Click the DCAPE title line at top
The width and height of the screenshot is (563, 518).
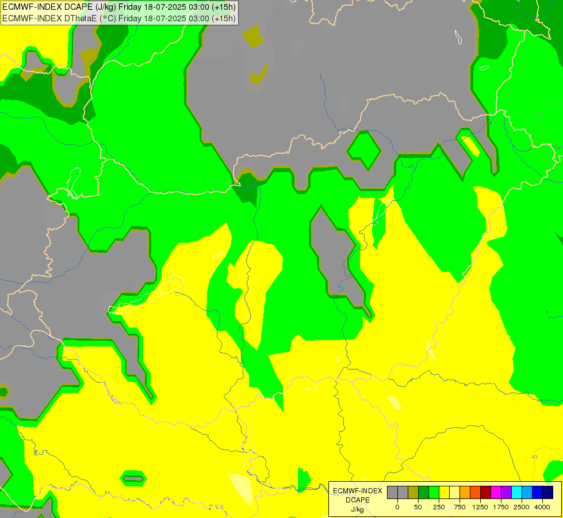click(119, 7)
